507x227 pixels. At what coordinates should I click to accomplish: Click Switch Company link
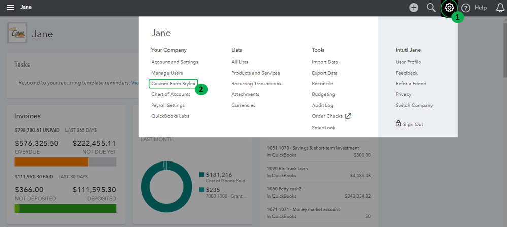tap(414, 105)
